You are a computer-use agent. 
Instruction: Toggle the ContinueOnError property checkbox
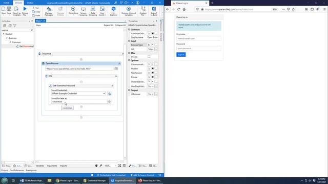(x=153, y=33)
